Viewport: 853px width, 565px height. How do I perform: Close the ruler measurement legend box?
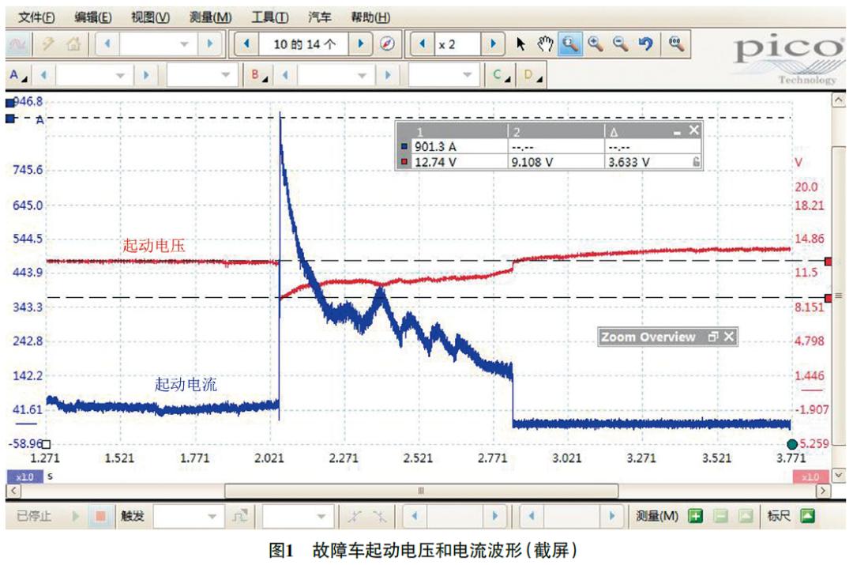click(x=693, y=130)
